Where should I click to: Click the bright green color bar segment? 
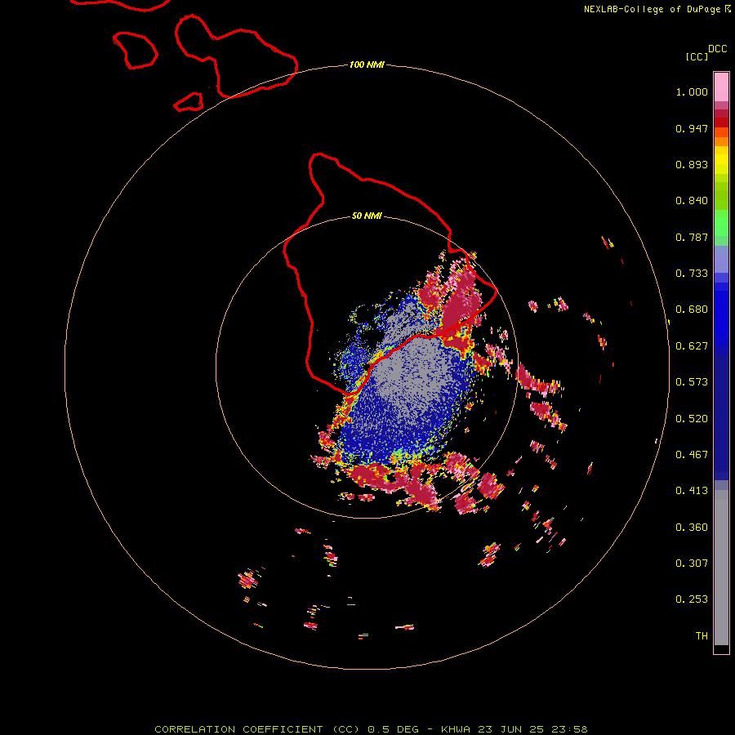point(721,222)
